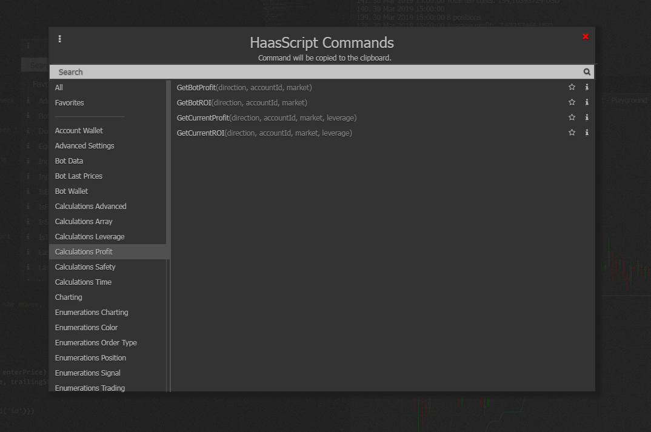Copy the GetCurrentROI command
651x432 pixels.
(264, 133)
